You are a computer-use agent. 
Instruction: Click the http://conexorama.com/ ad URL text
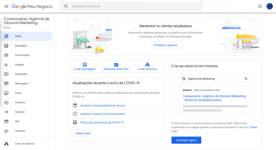(207, 90)
